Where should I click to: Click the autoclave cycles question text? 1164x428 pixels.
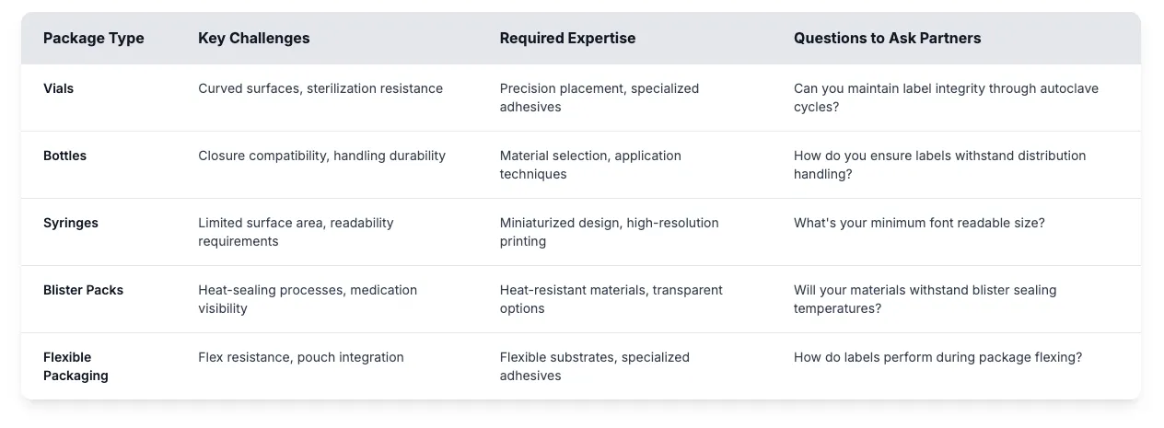point(946,98)
